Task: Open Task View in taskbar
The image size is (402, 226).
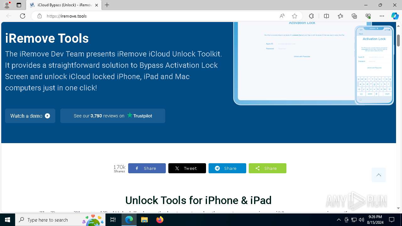Action: [x=113, y=220]
